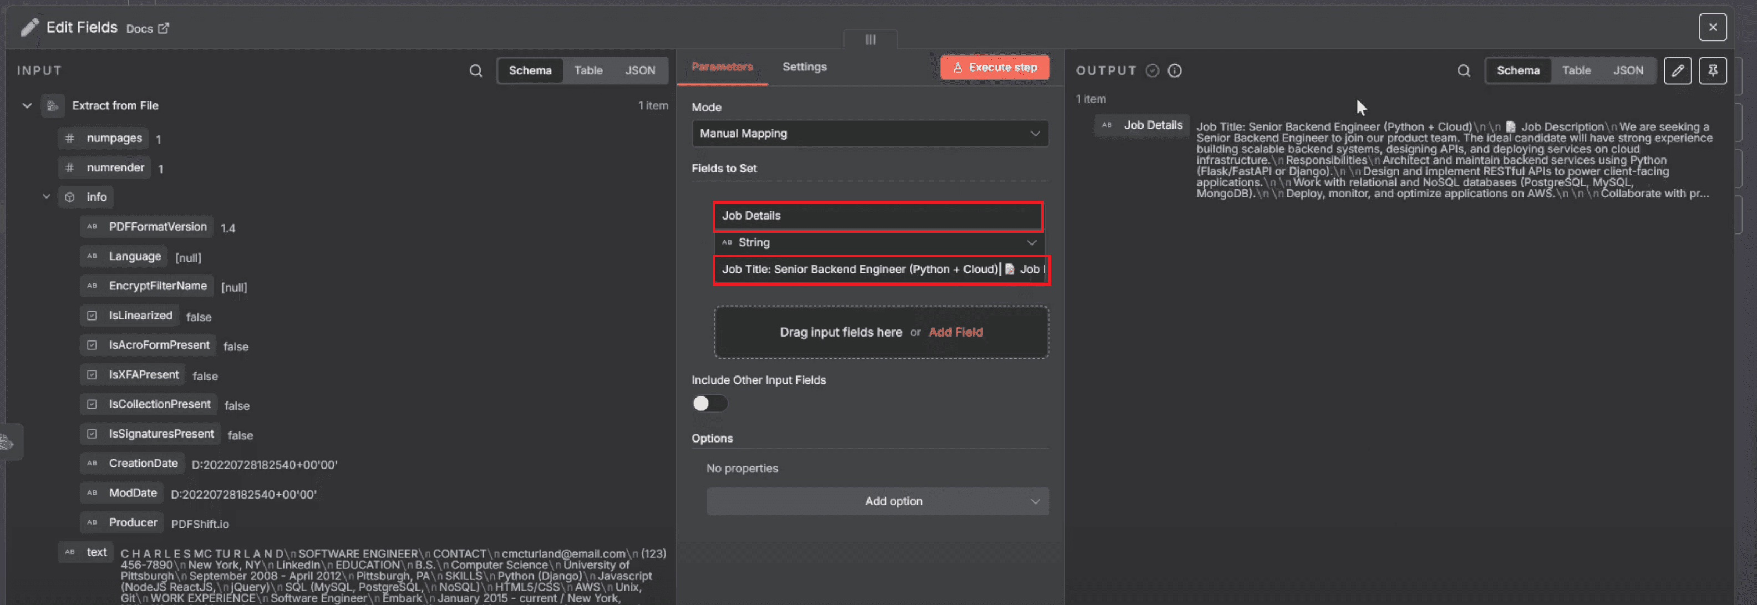Image resolution: width=1757 pixels, height=605 pixels.
Task: Click the string icon beside PDFFormatVersion
Action: point(92,226)
